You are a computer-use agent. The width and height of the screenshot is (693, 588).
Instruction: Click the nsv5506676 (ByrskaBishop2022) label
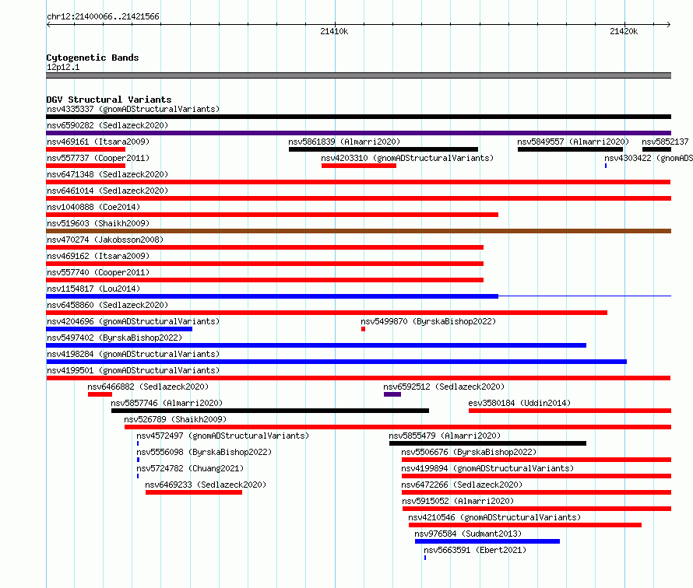(469, 452)
